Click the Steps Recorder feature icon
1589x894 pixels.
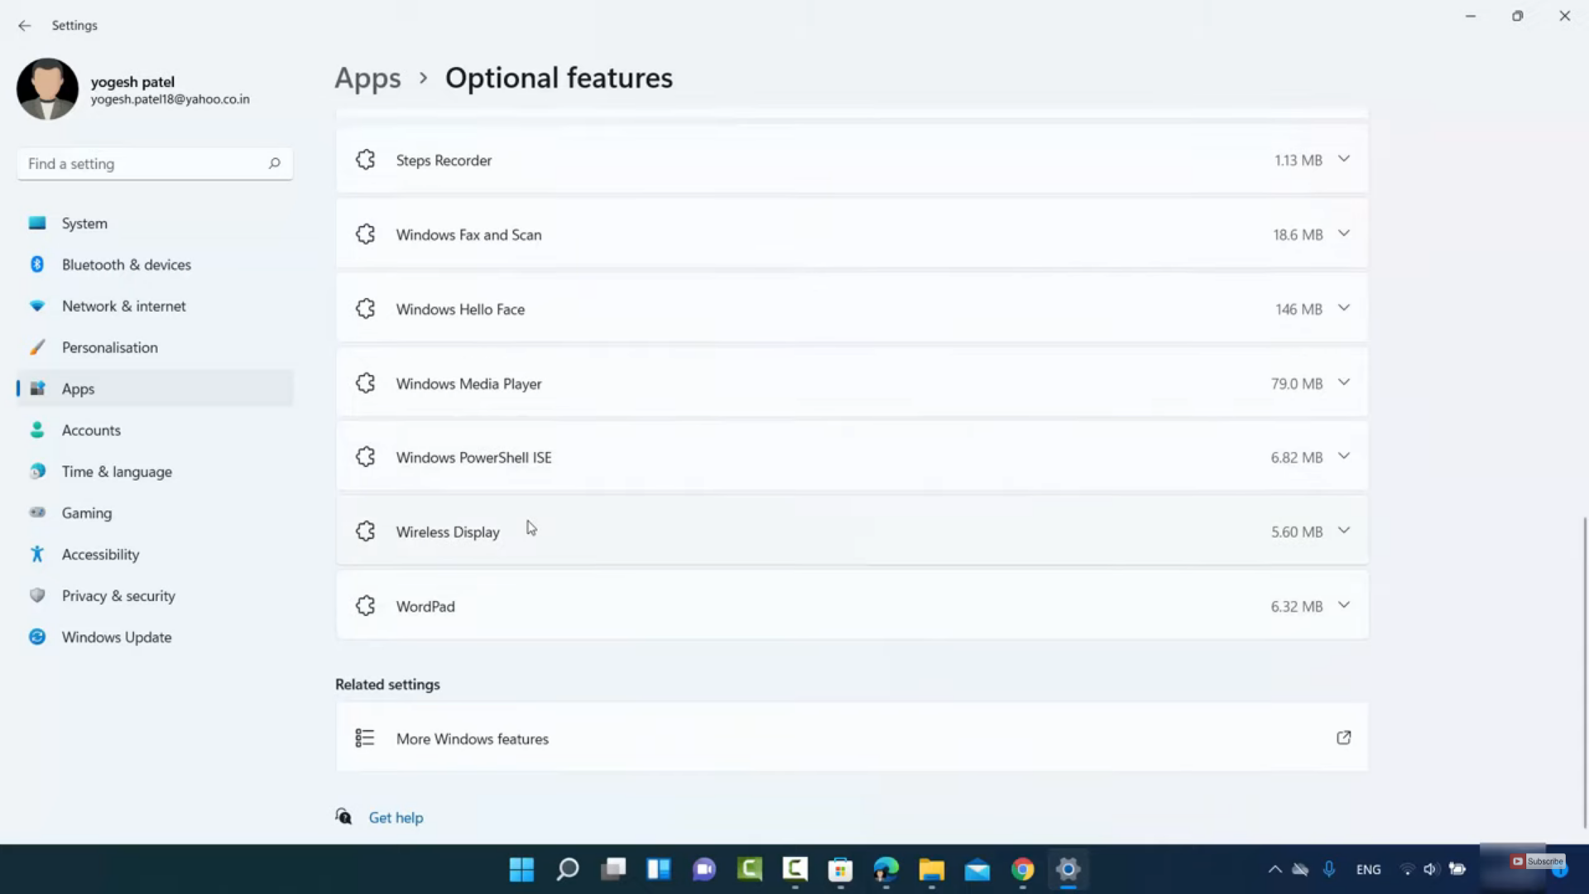[365, 160]
